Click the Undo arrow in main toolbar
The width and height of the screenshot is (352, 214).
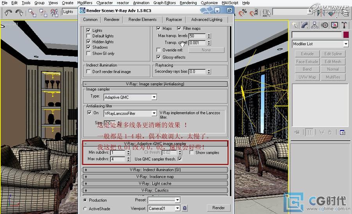point(8,12)
